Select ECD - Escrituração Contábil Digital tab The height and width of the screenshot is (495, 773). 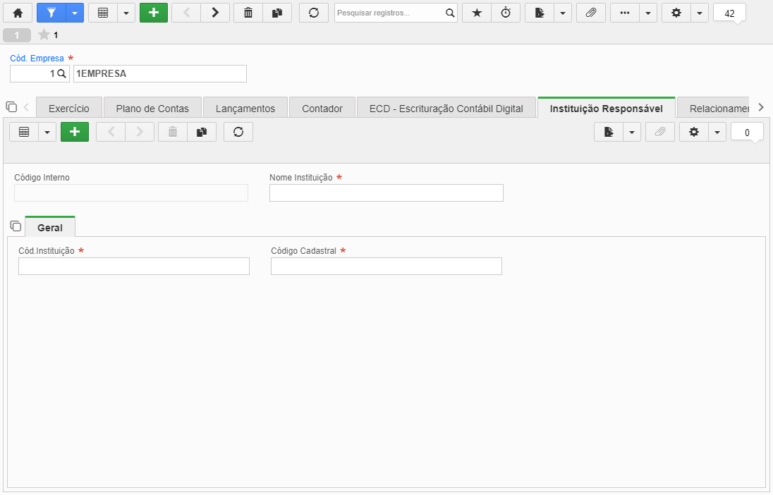point(446,108)
